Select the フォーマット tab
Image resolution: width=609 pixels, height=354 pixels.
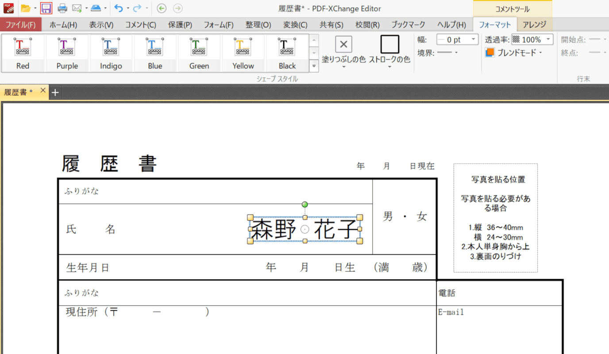click(x=495, y=25)
